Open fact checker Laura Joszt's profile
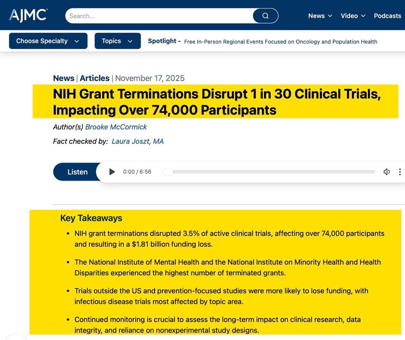This screenshot has width=405, height=340. tap(137, 141)
